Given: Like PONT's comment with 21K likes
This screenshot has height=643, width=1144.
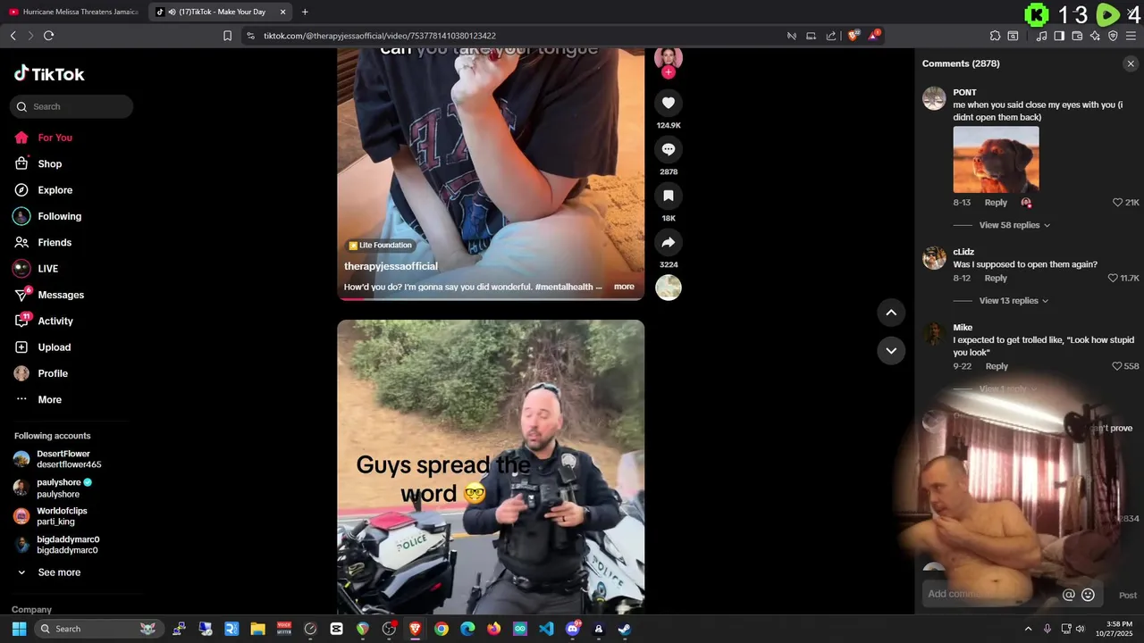Looking at the screenshot, I should (1117, 203).
